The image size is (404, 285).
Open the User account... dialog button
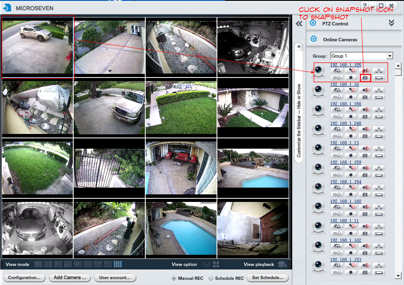[115, 277]
